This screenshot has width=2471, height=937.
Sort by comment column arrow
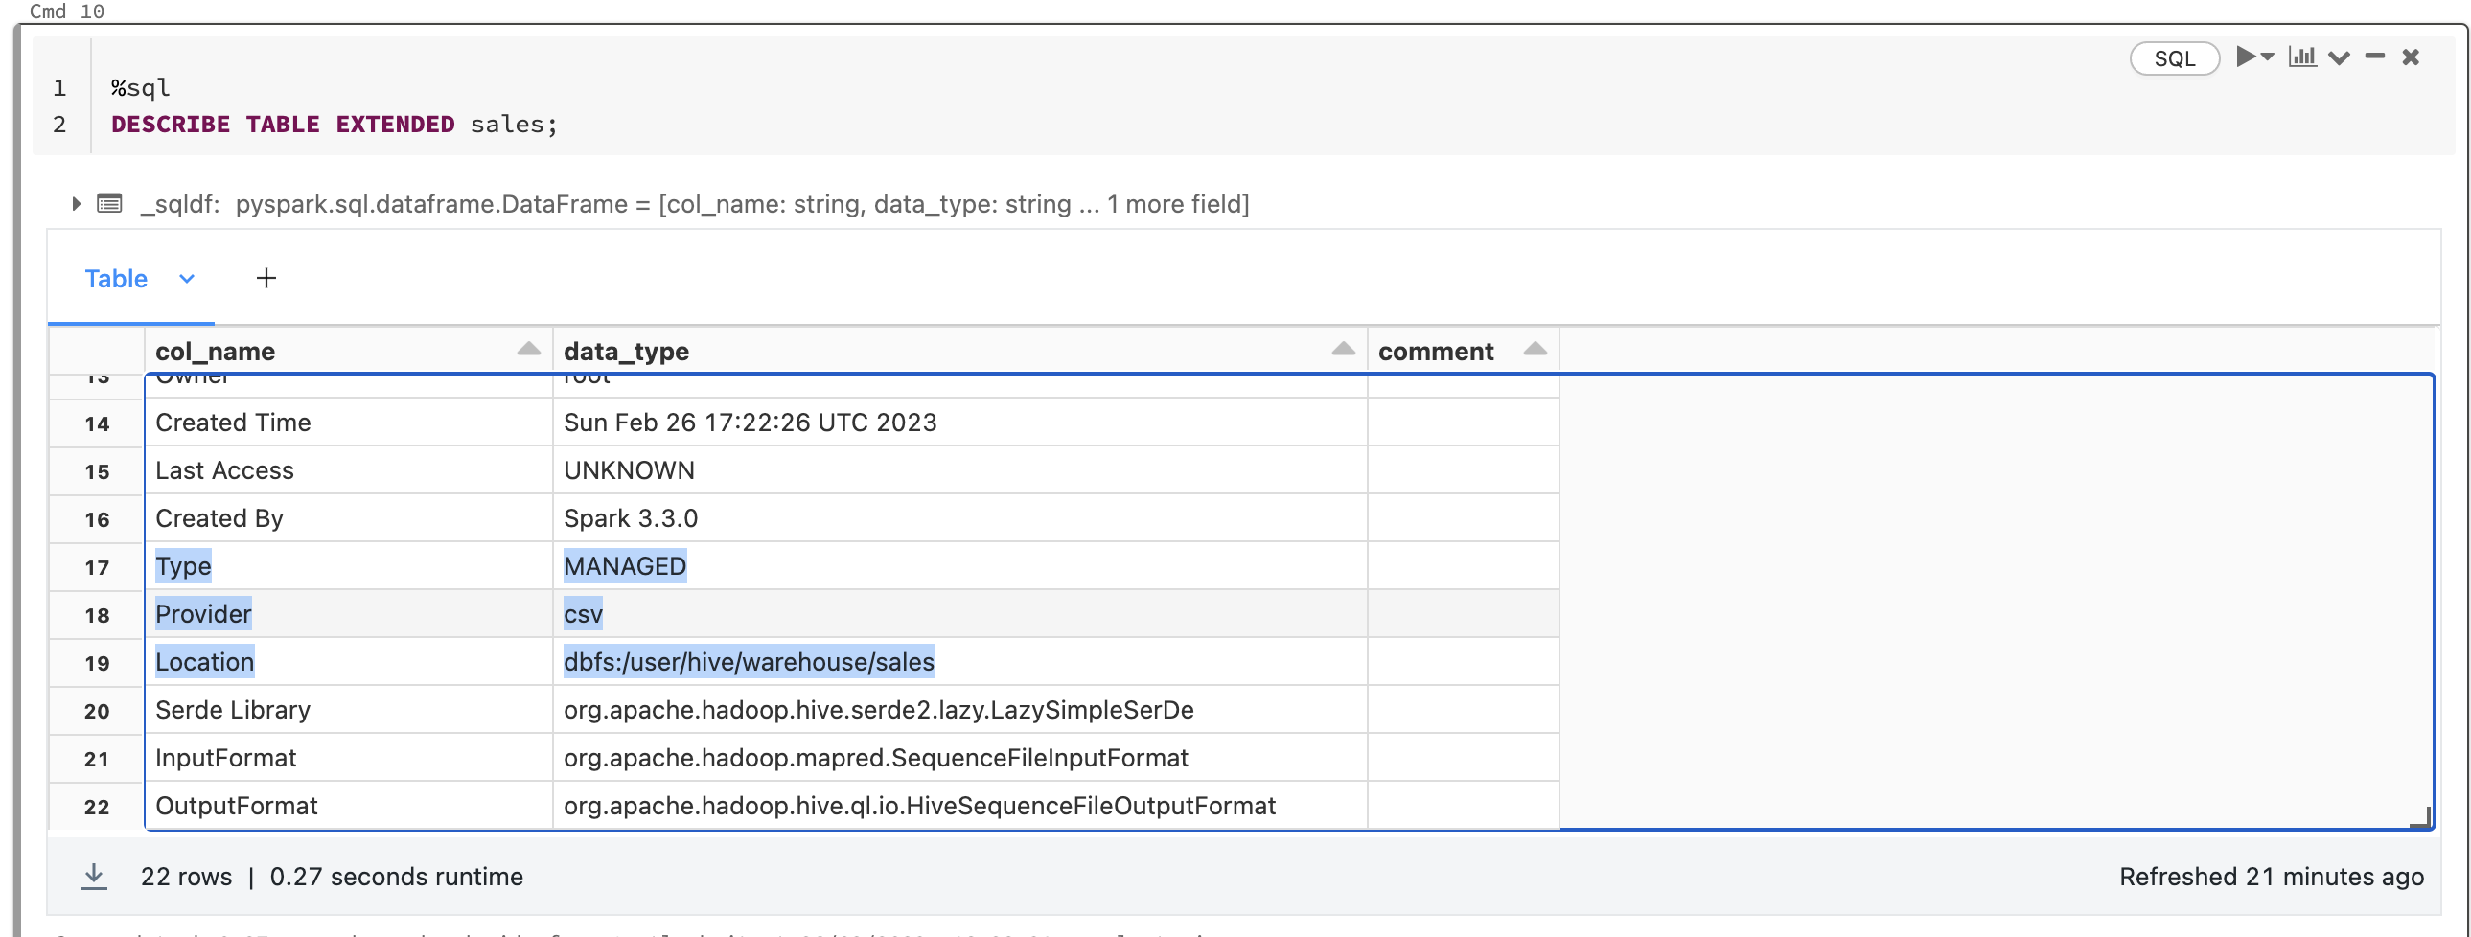pos(1535,350)
